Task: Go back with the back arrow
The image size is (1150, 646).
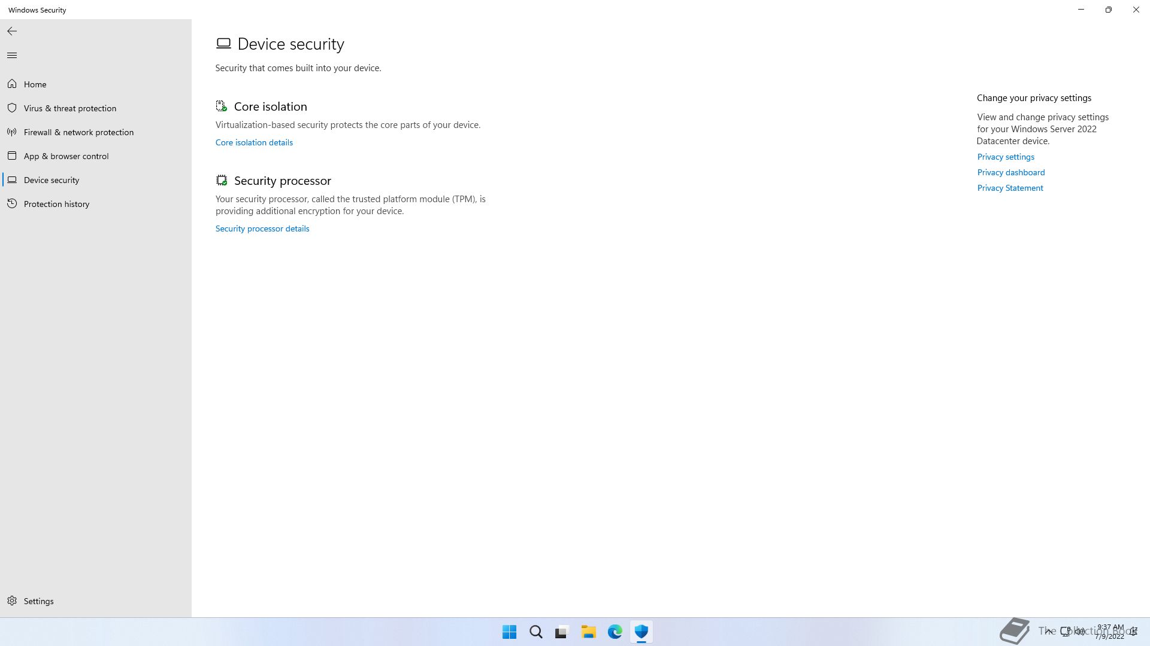Action: tap(12, 31)
